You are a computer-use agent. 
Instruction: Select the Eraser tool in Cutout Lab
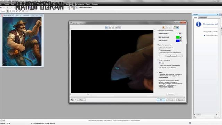click(x=170, y=27)
